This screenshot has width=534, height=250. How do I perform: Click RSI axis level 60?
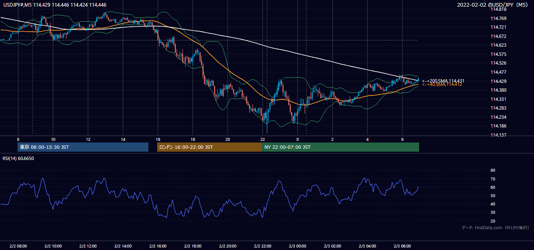click(493, 187)
